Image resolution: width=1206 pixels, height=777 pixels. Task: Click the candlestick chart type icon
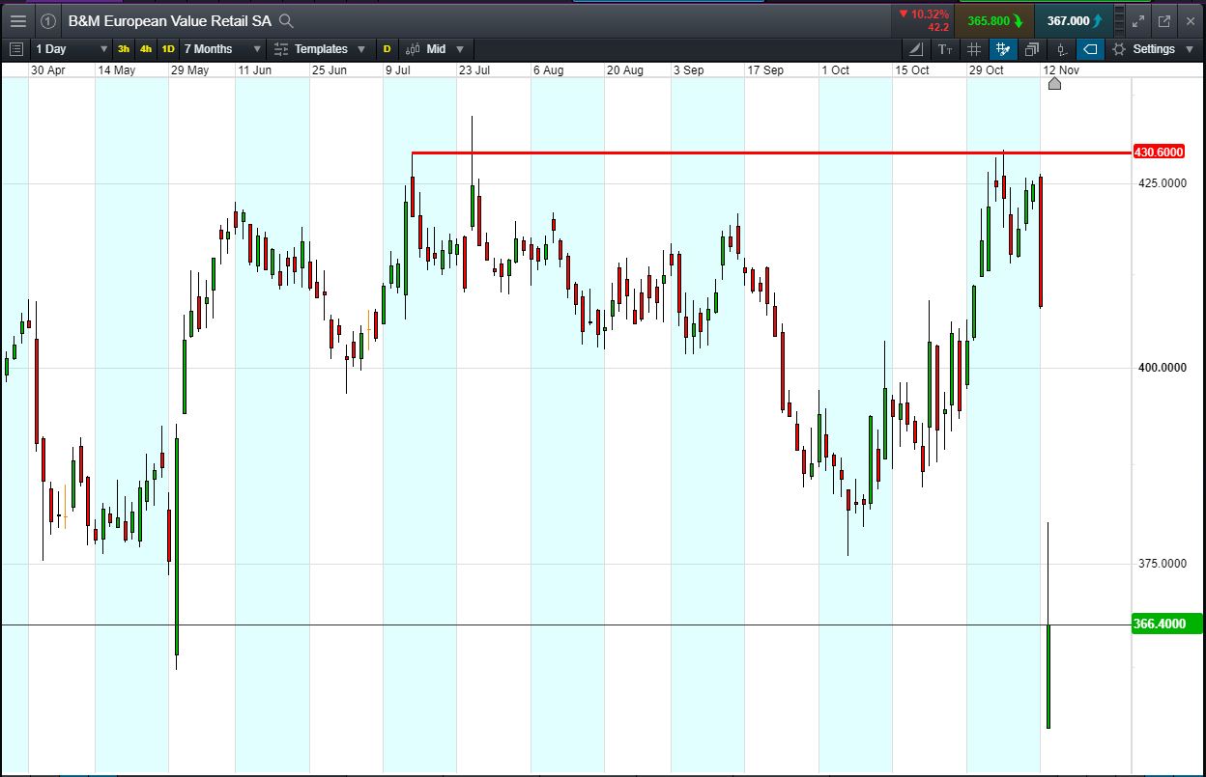click(x=413, y=48)
